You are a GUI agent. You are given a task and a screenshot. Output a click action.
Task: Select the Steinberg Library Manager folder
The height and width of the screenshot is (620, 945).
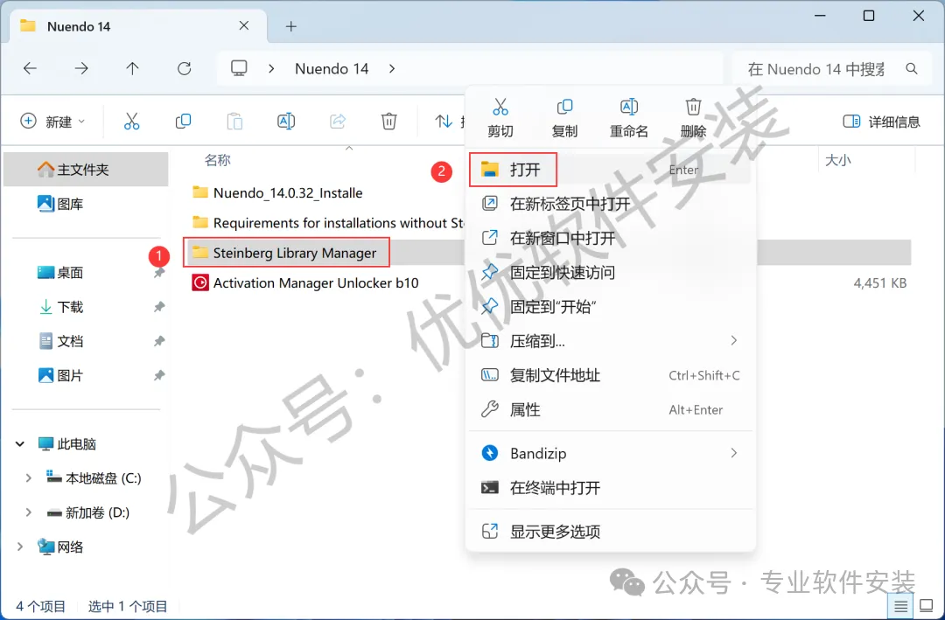tap(284, 253)
